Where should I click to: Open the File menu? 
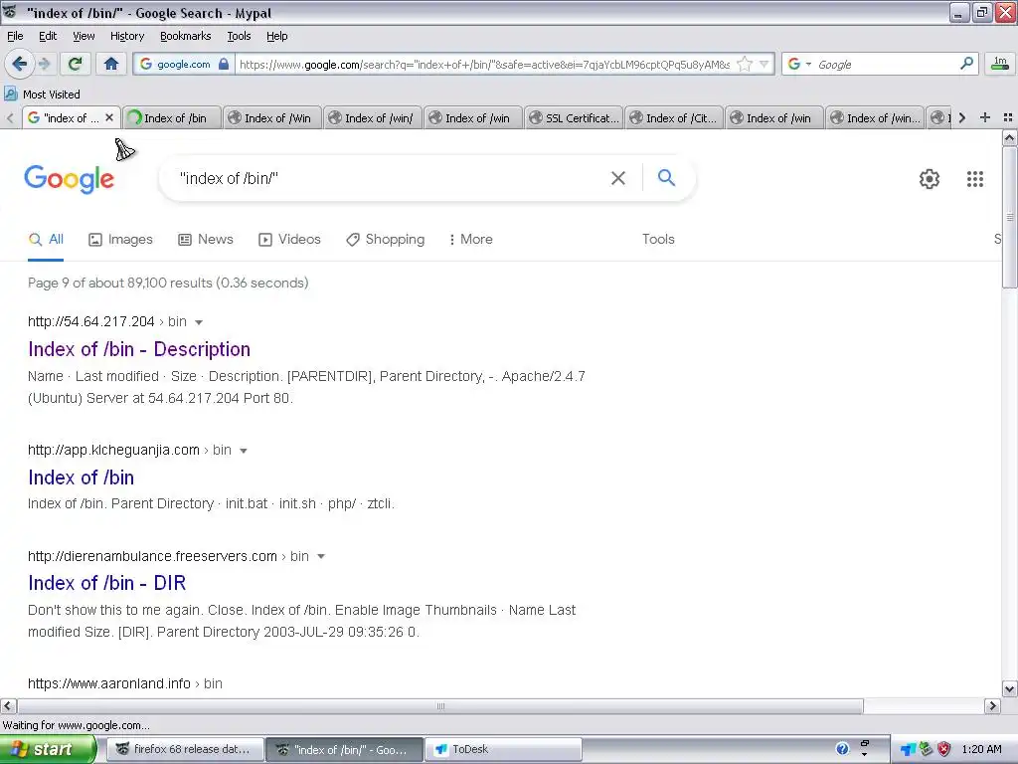(15, 36)
